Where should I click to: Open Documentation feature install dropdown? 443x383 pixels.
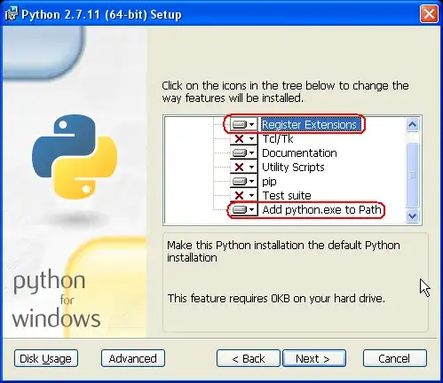pos(243,152)
